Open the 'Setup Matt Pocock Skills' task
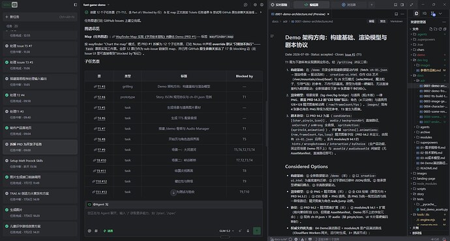Viewport: 450px width, 241px height. 40,163
